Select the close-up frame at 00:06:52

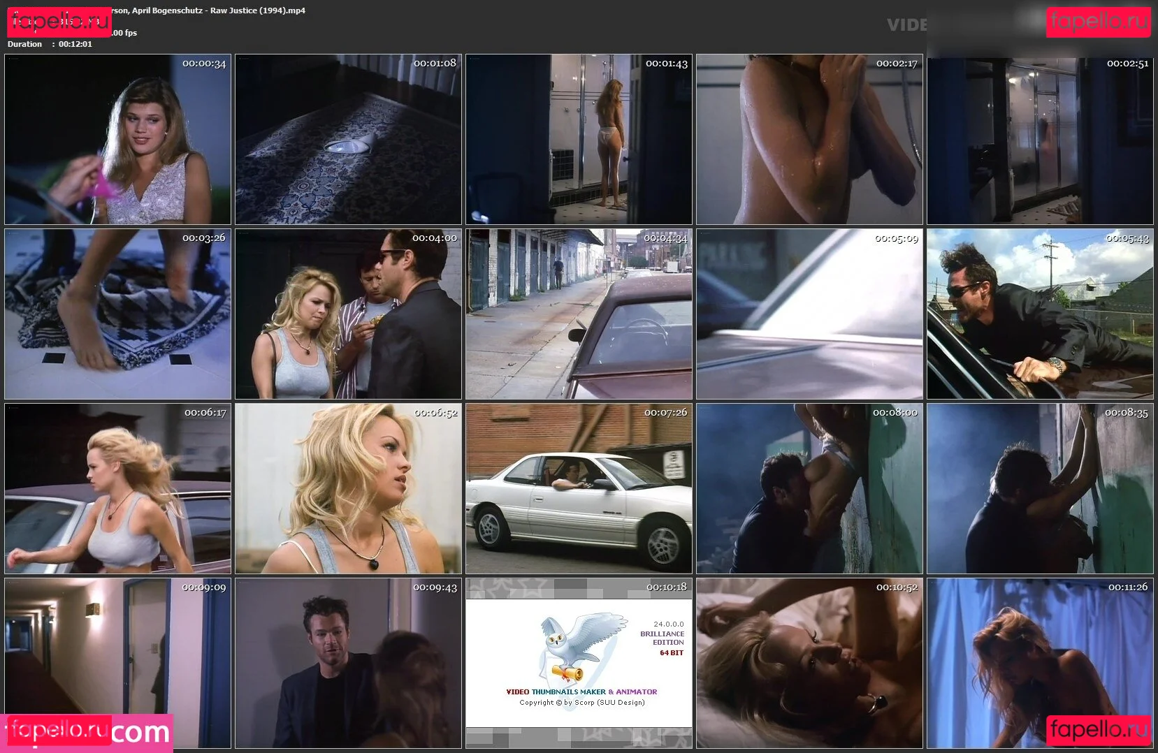point(348,488)
